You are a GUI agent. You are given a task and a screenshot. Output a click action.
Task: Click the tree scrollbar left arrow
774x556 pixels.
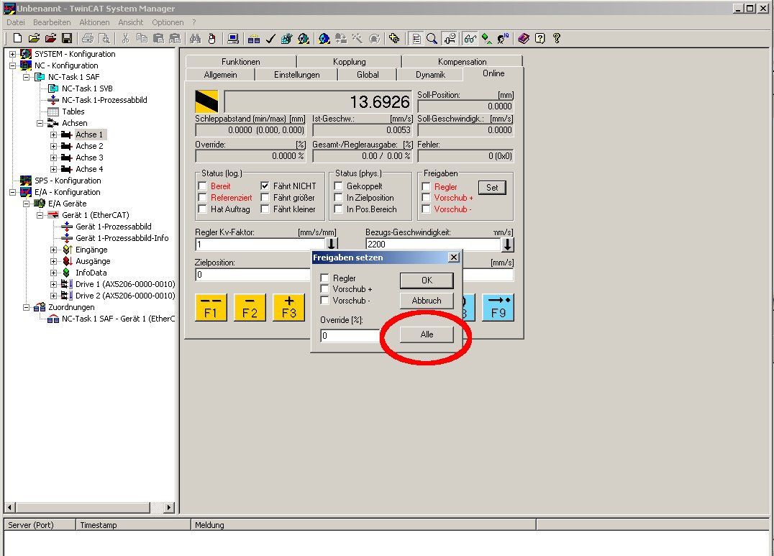click(10, 507)
